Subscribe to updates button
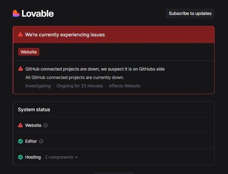 190,14
